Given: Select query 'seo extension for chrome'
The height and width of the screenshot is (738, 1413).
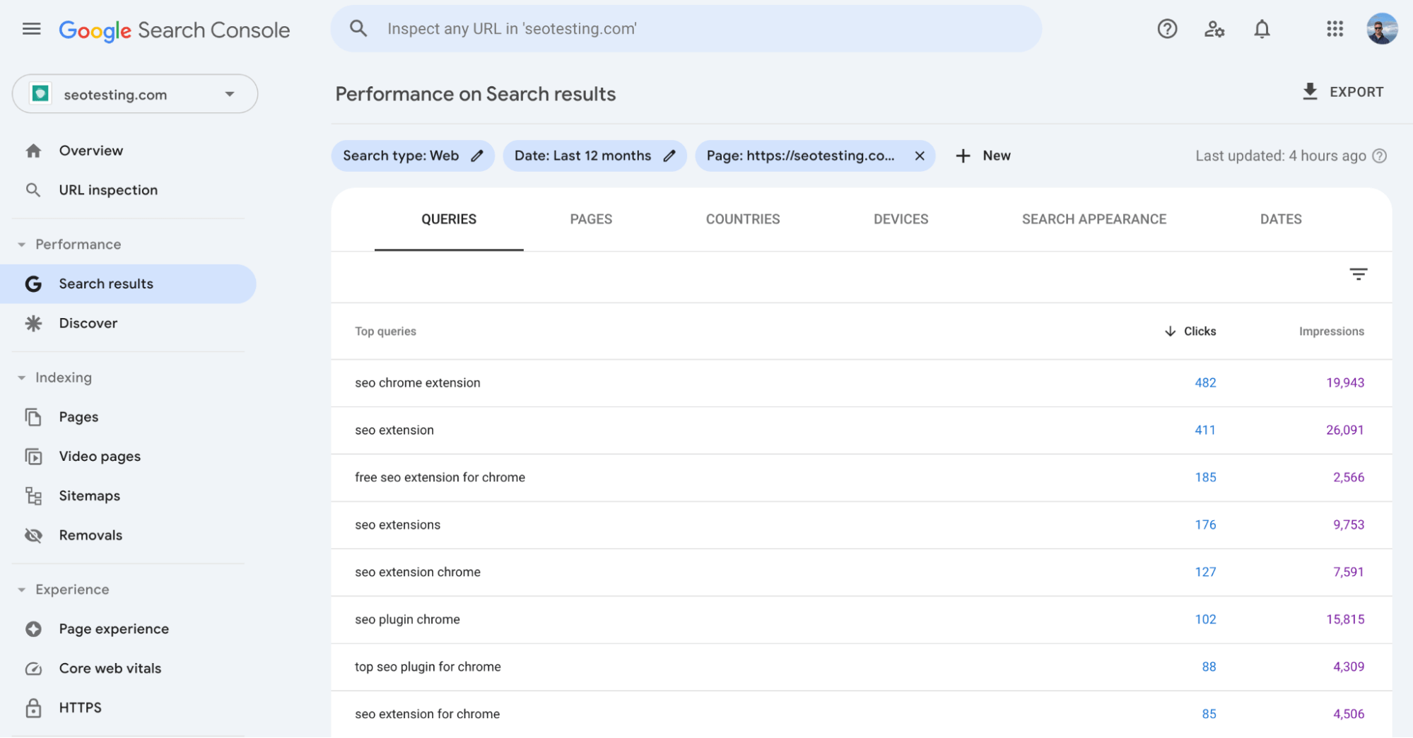Looking at the screenshot, I should click(x=427, y=715).
